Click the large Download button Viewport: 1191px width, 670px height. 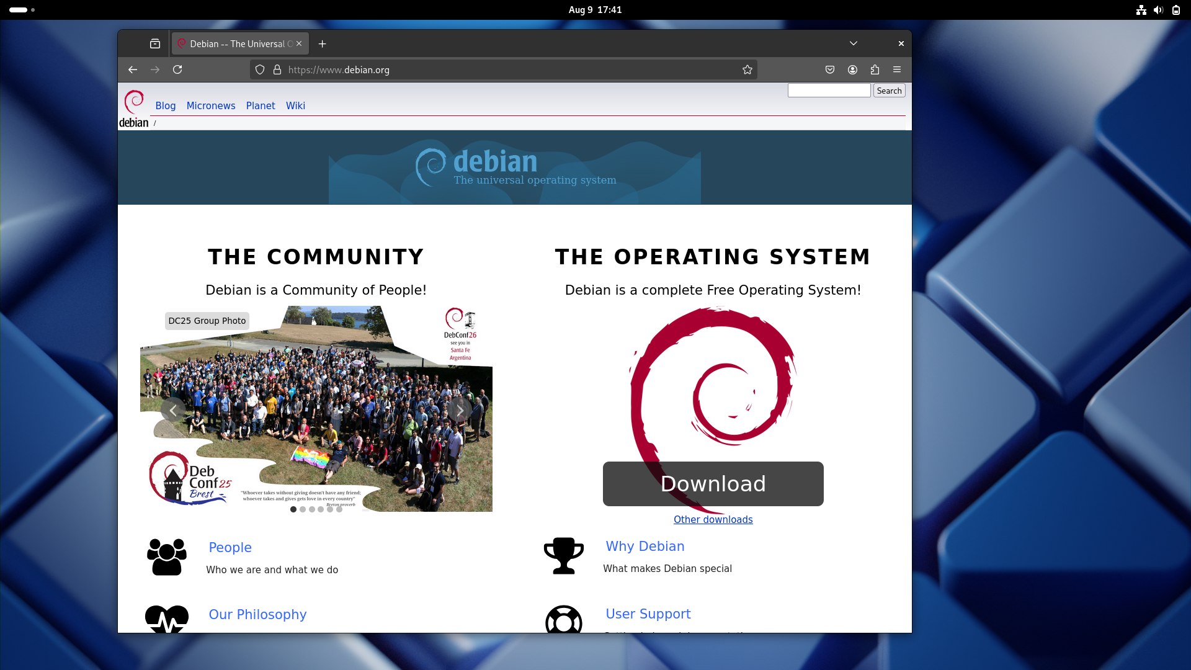click(x=713, y=484)
